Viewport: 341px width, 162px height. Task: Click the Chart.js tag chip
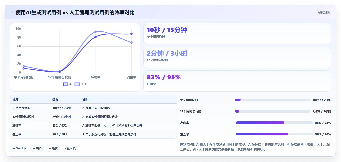point(19,148)
